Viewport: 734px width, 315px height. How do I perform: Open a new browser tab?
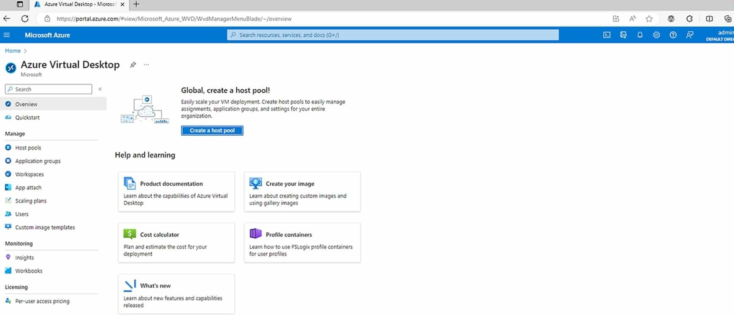(x=136, y=4)
